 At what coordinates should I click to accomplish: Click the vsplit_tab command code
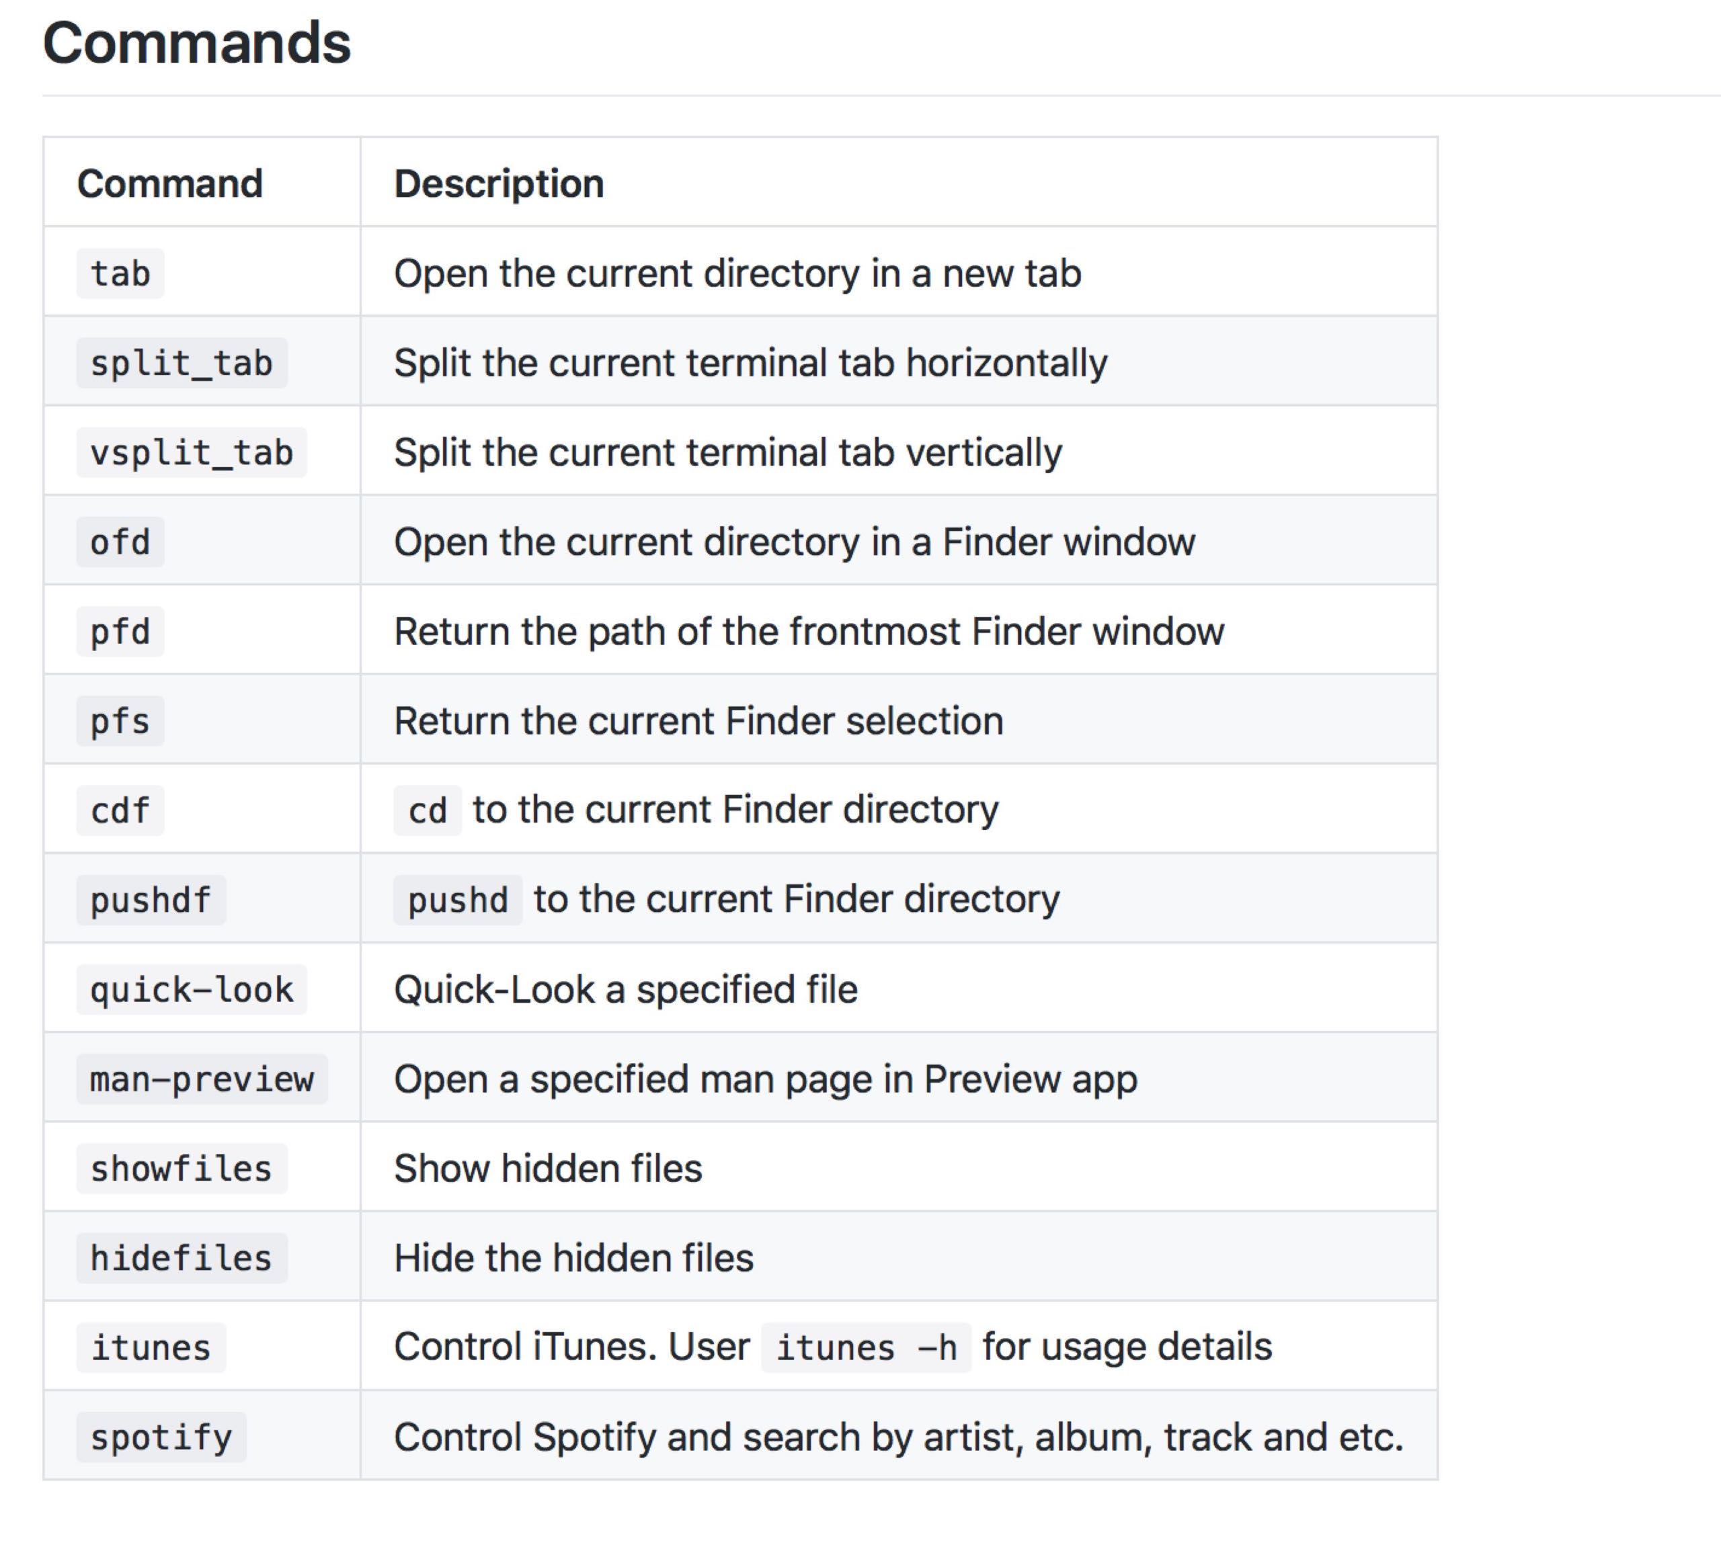(192, 454)
